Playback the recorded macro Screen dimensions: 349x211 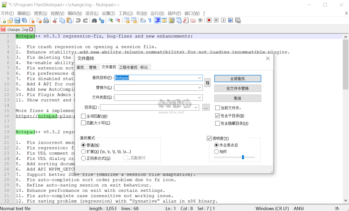pyautogui.click(x=223, y=20)
